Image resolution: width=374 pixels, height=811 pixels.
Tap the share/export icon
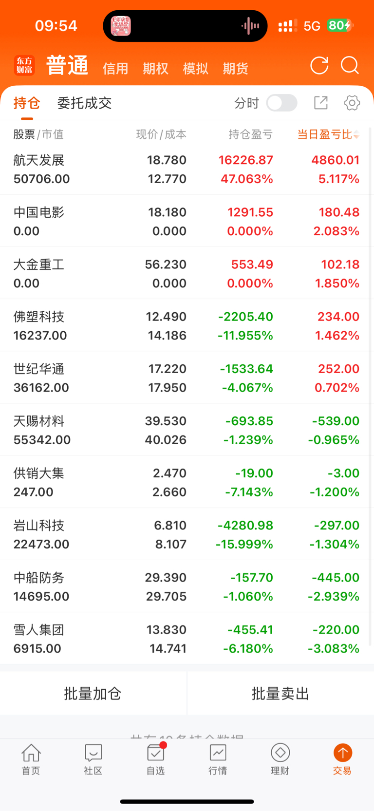pos(321,103)
